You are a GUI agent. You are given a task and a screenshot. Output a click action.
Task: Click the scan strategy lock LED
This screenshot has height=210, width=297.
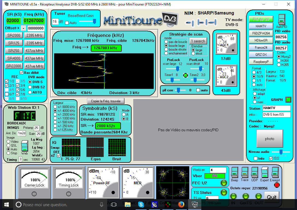(185, 75)
